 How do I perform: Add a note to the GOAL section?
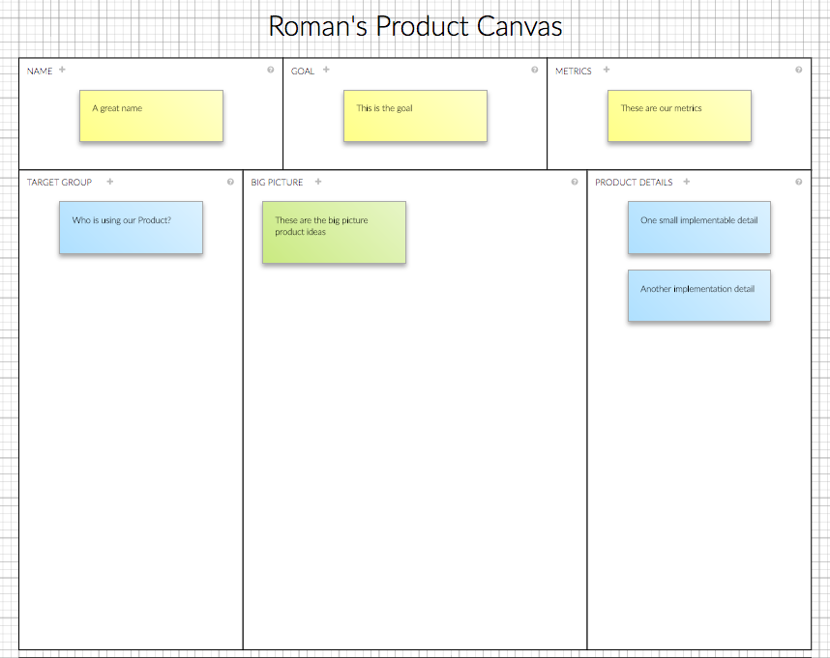326,70
